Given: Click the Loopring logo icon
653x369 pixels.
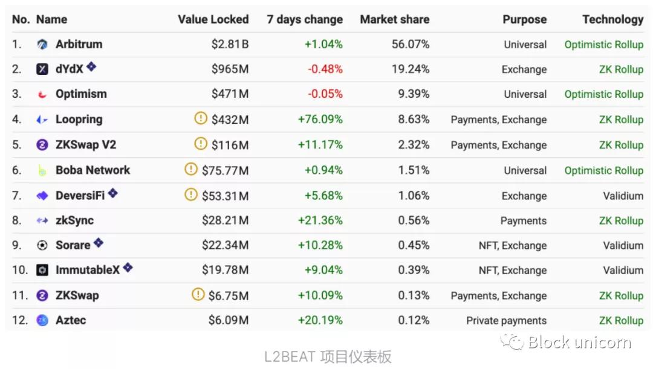Looking at the screenshot, I should click(x=42, y=119).
